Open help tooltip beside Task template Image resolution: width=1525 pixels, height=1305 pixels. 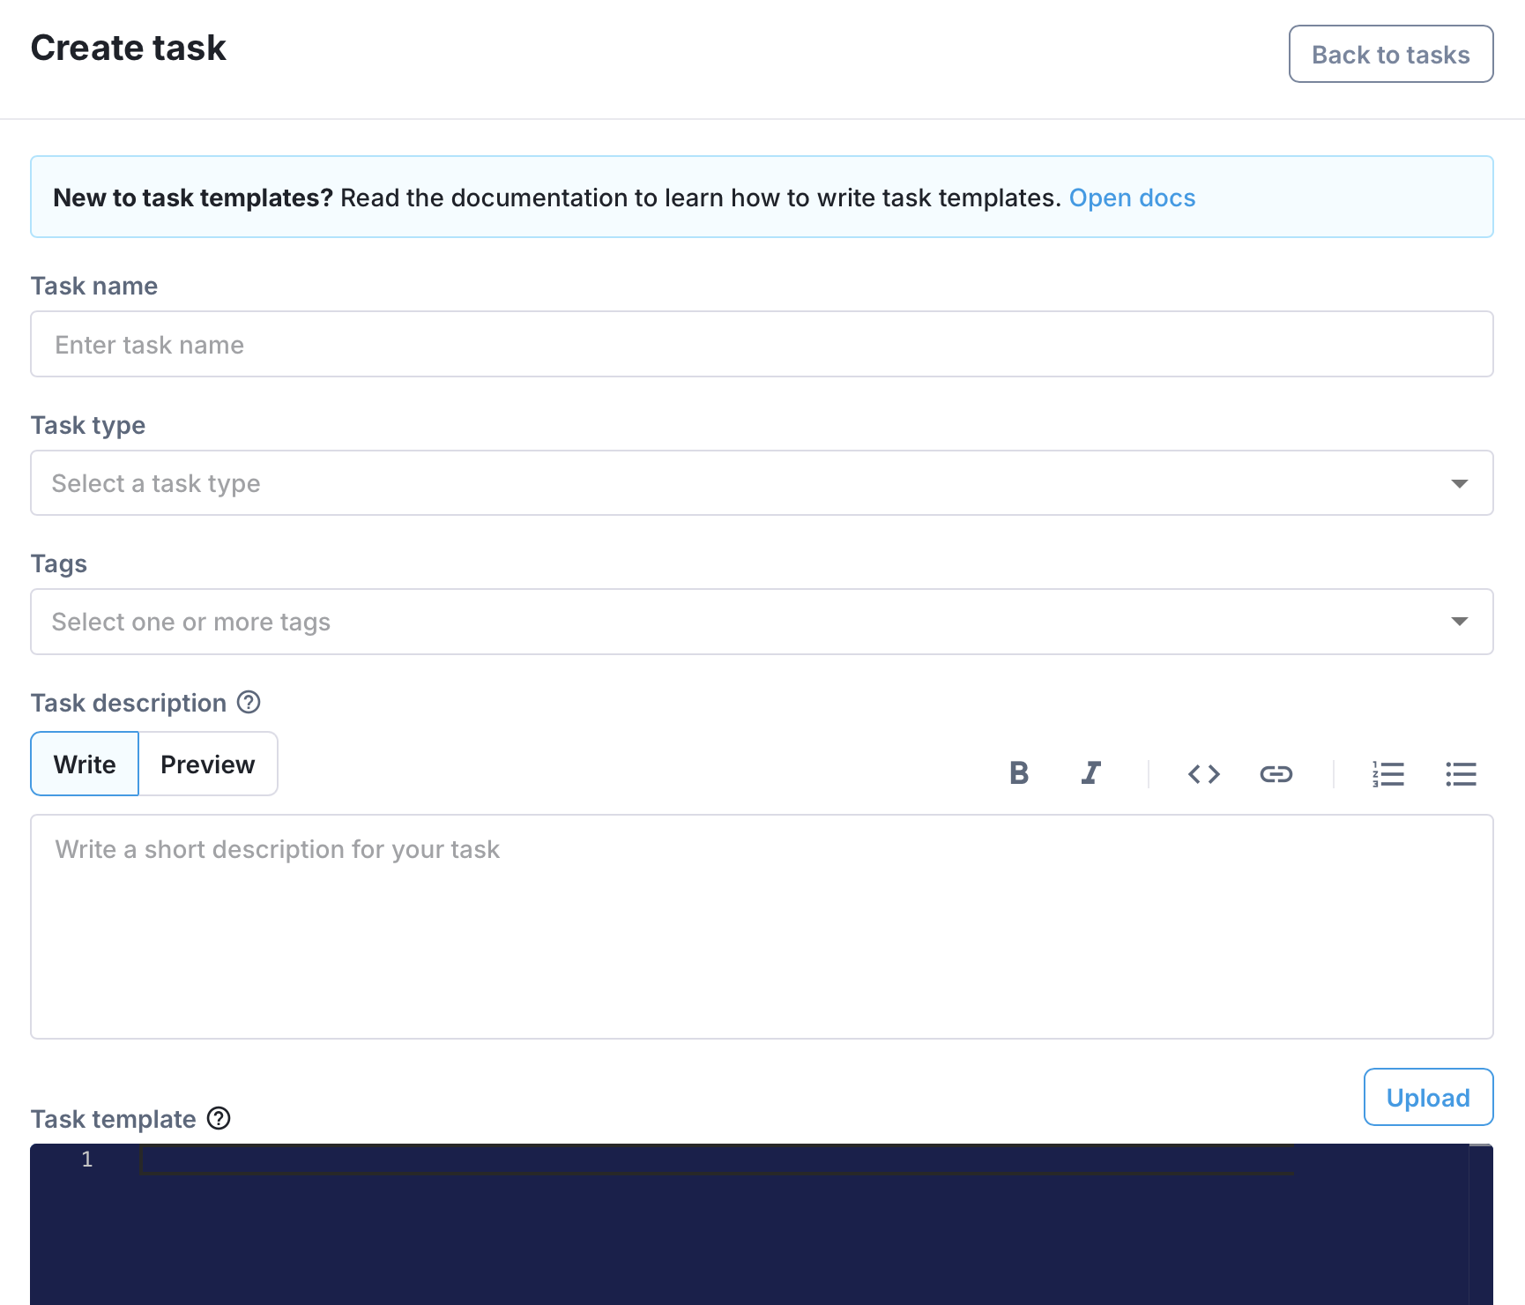(219, 1118)
